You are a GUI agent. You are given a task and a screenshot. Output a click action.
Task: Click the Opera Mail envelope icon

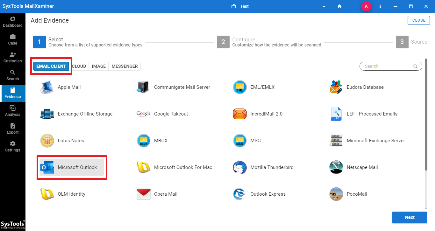coord(143,194)
